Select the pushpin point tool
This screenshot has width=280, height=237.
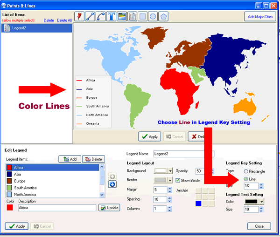point(79,17)
